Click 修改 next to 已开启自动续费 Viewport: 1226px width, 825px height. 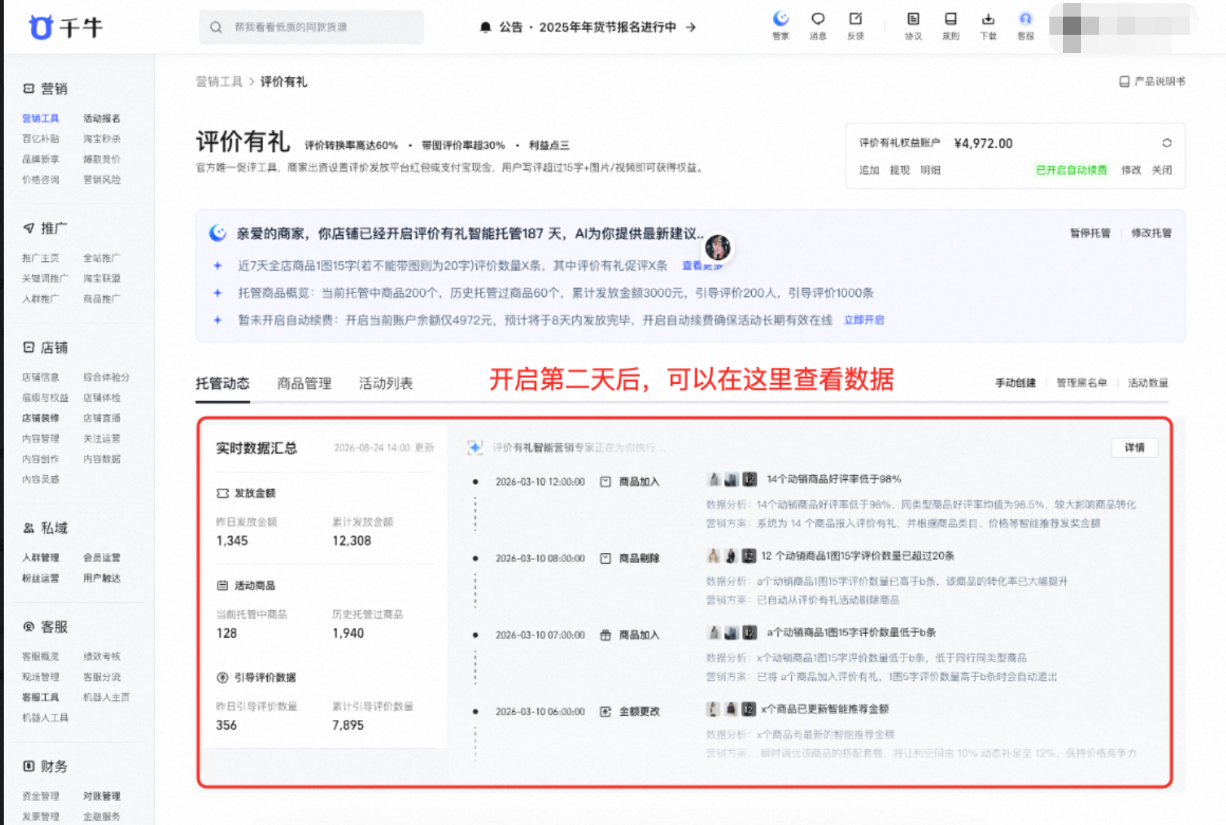tap(1131, 170)
